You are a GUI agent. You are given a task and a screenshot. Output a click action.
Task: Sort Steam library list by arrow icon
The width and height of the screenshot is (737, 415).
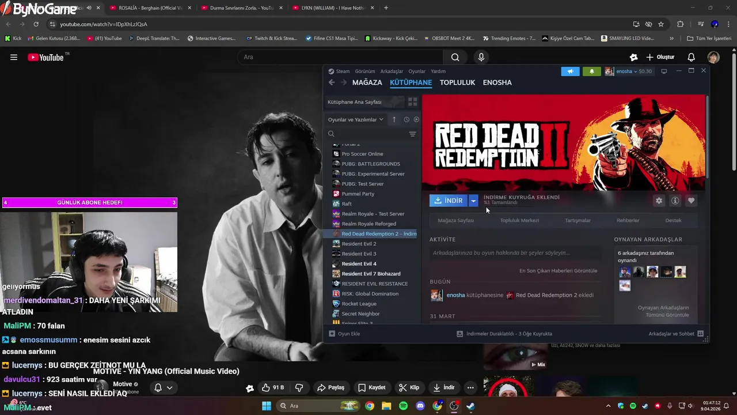[394, 119]
